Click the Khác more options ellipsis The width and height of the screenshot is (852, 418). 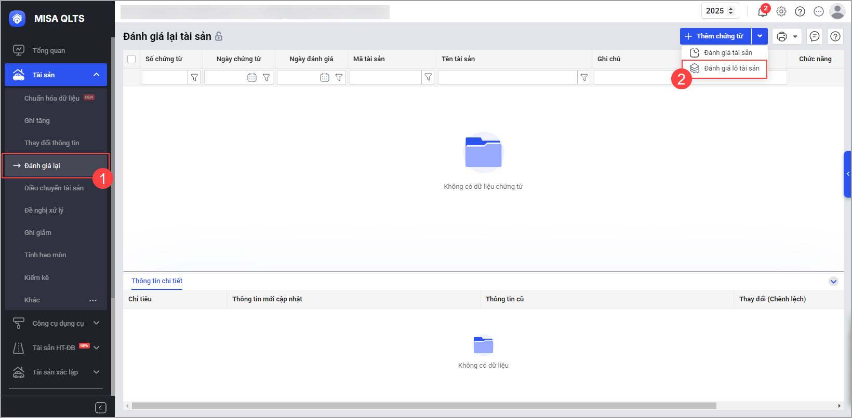(93, 300)
